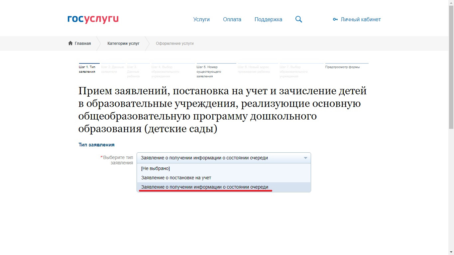Screen dimensions: 454x255
Task: Open the Оплата menu
Action: click(x=232, y=19)
